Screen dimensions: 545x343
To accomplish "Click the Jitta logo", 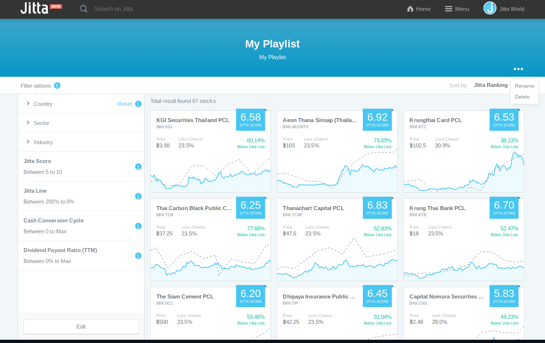I will coord(41,8).
